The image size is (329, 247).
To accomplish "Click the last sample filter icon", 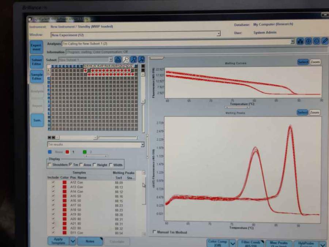I will coord(141,59).
